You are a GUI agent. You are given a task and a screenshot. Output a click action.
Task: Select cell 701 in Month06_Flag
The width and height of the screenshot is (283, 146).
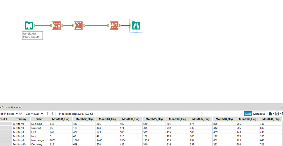tap(178, 124)
